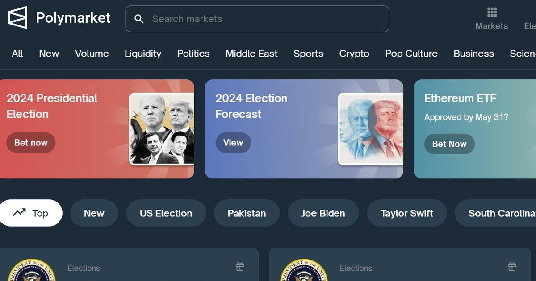Click the trending arrow icon in Top
The height and width of the screenshot is (281, 536).
pos(19,213)
